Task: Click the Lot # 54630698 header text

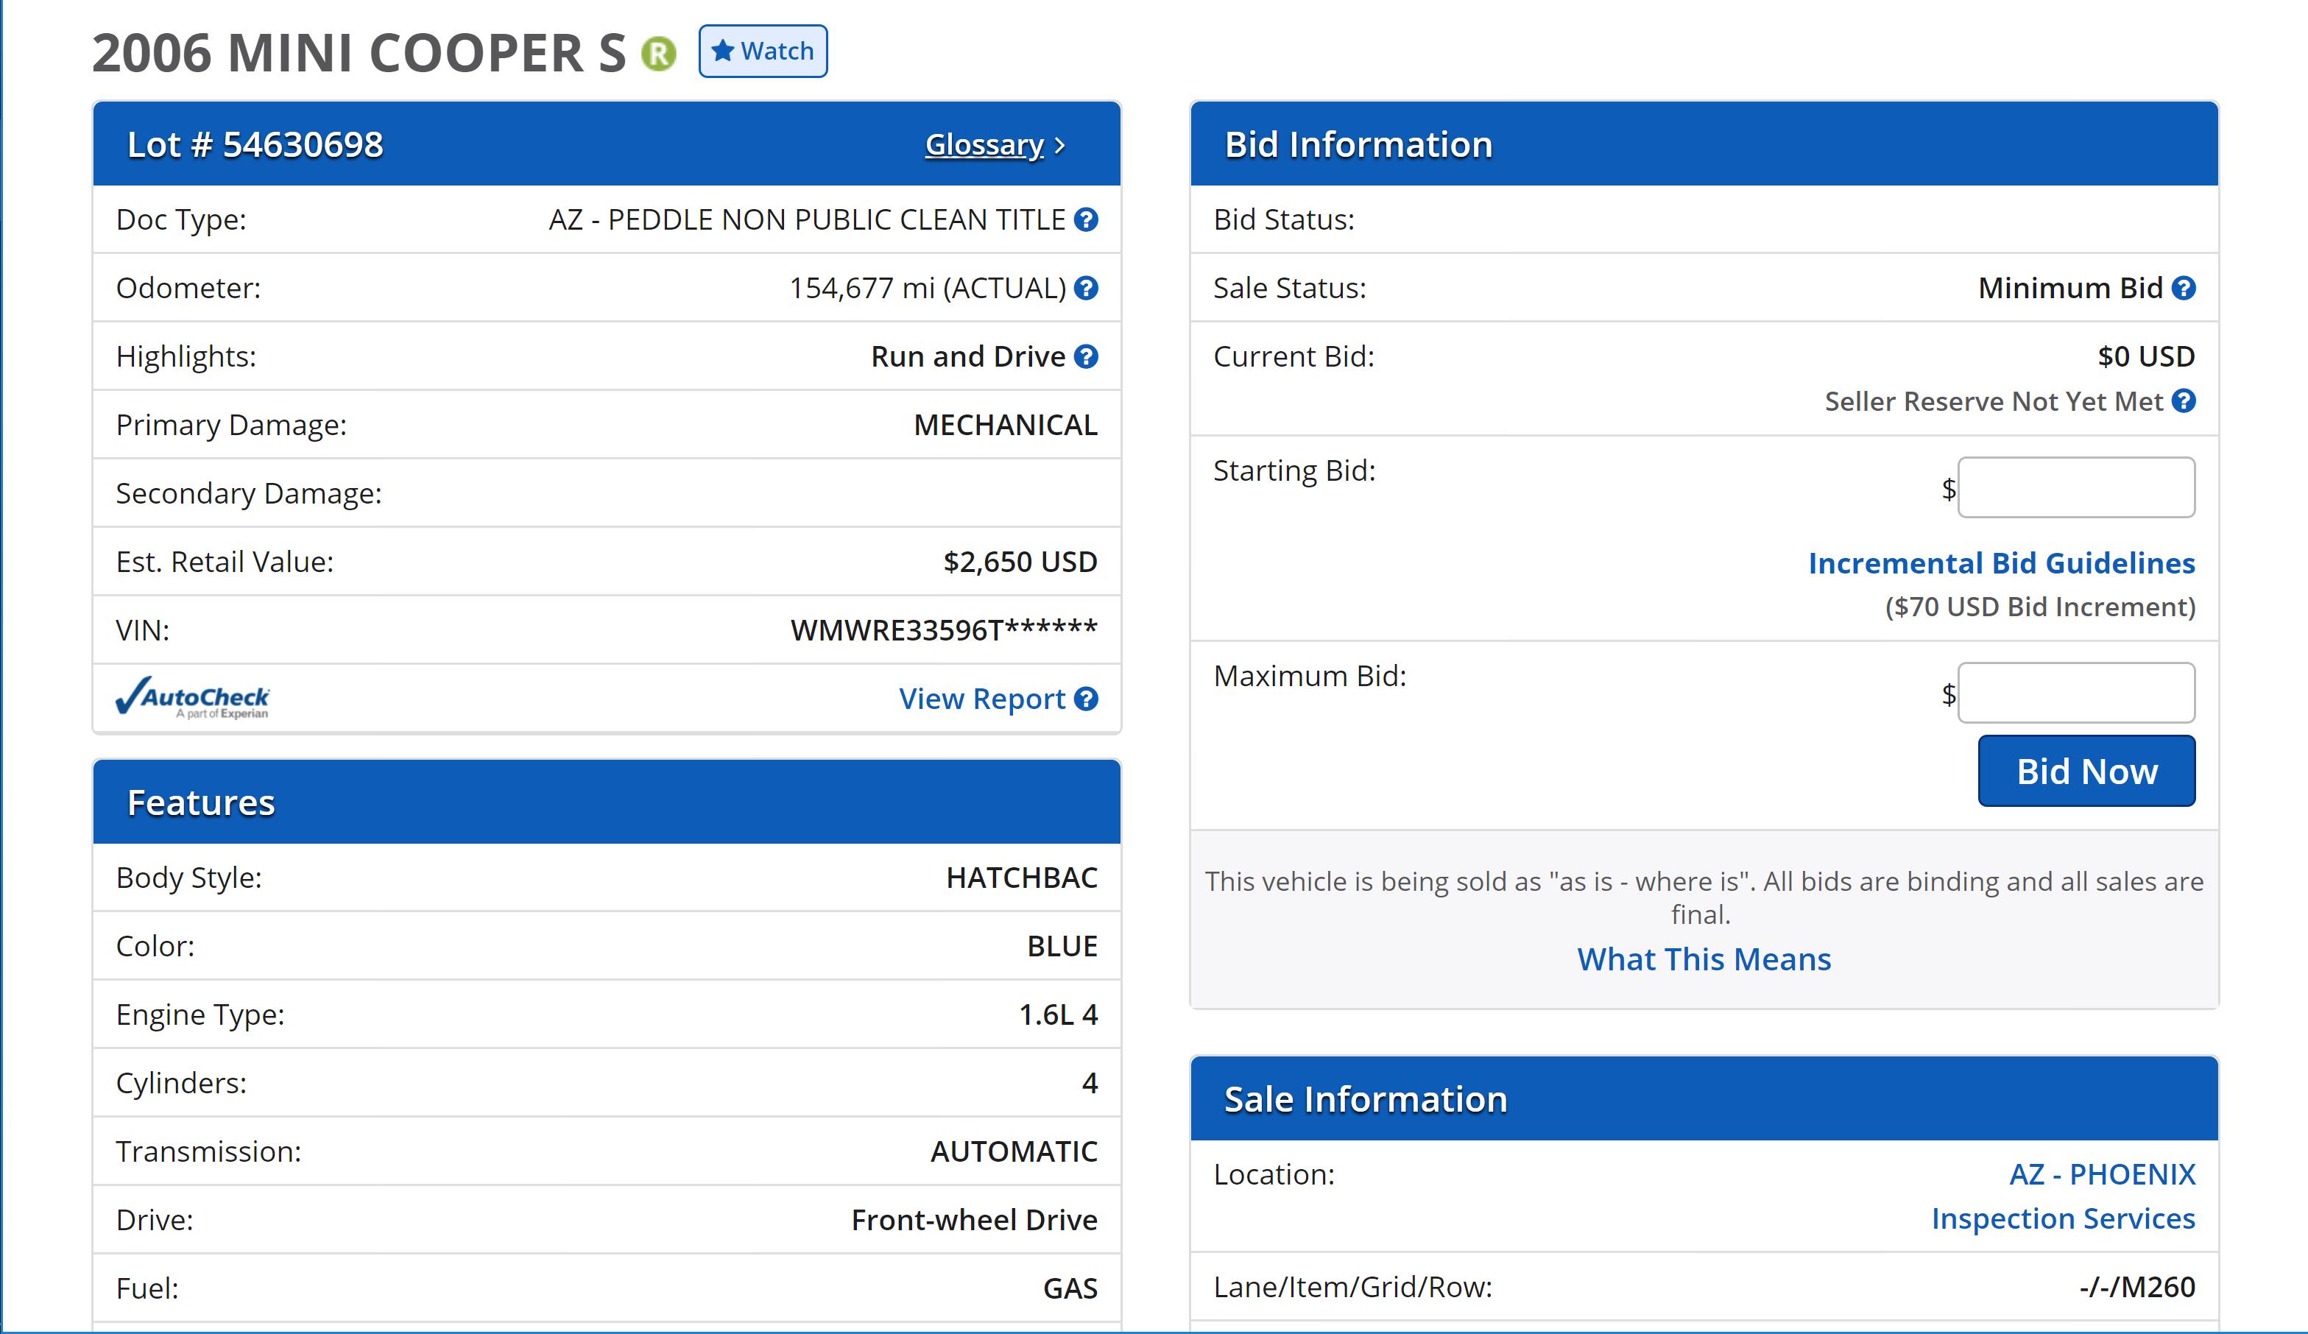Action: pos(255,144)
